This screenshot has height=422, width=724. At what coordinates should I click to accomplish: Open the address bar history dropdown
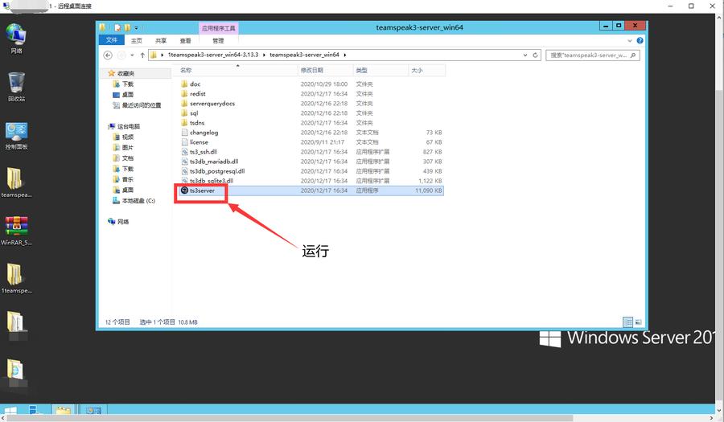pos(524,55)
